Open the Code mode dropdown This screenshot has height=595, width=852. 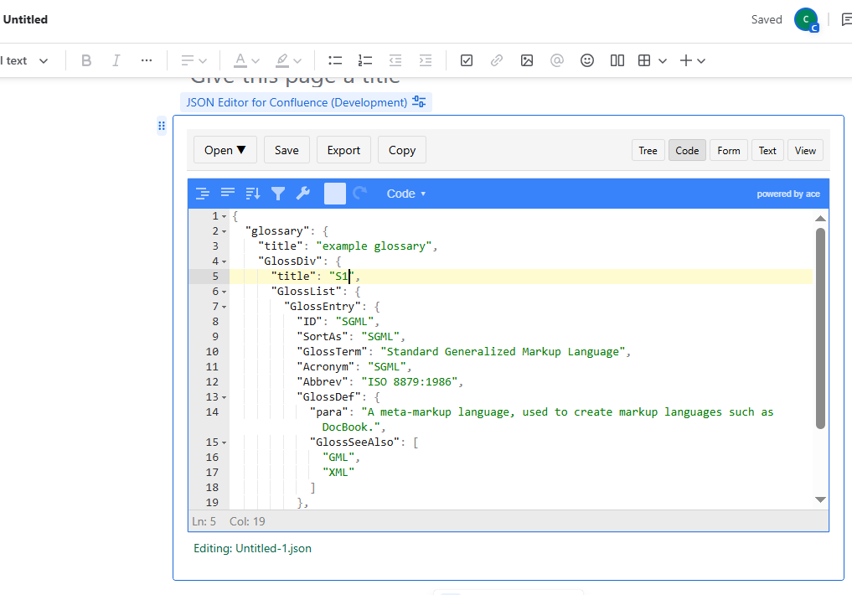point(406,194)
